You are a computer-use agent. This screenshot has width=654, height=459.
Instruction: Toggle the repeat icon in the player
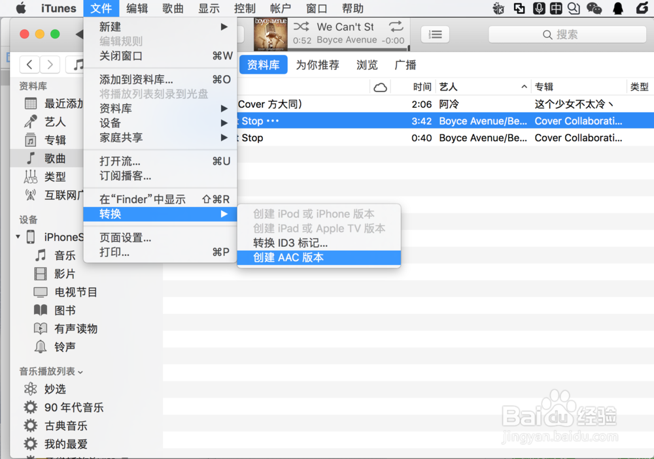(x=396, y=27)
